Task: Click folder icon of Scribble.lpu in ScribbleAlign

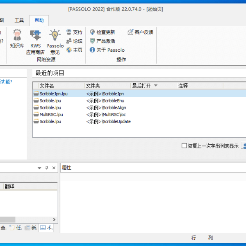Action: (36, 107)
